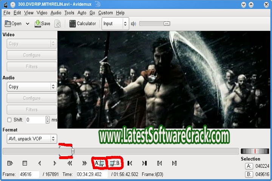Click the Avidemux clapperboard window icon

(6, 5)
